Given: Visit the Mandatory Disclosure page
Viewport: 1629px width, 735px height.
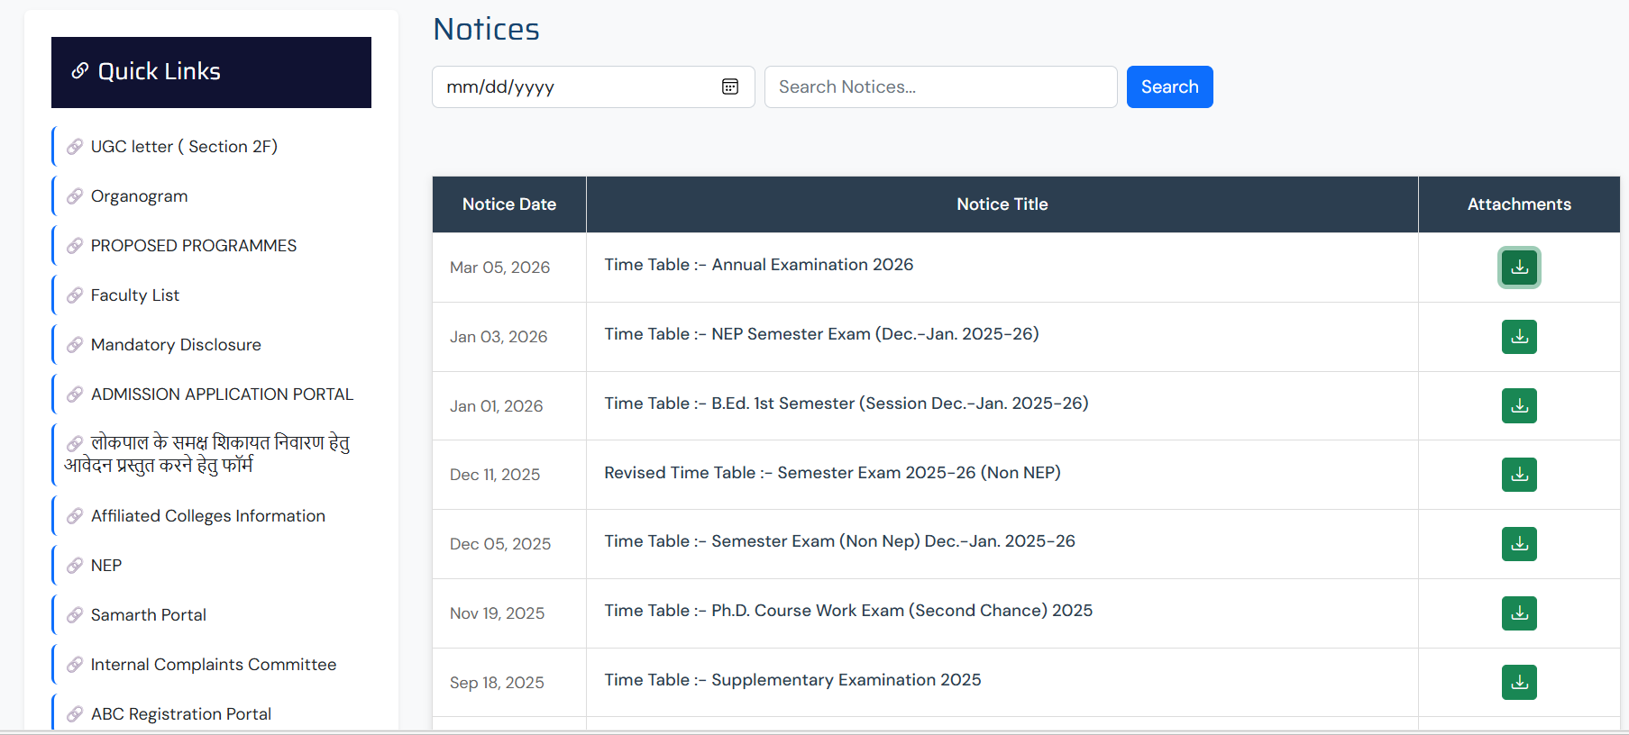Looking at the screenshot, I should (x=176, y=345).
